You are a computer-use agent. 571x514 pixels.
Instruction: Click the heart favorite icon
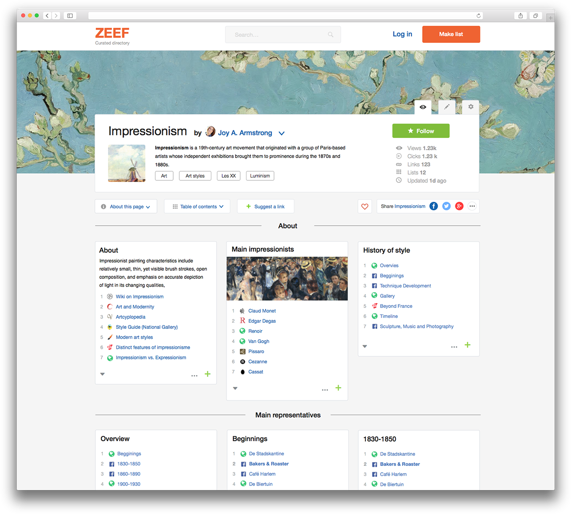tap(364, 207)
